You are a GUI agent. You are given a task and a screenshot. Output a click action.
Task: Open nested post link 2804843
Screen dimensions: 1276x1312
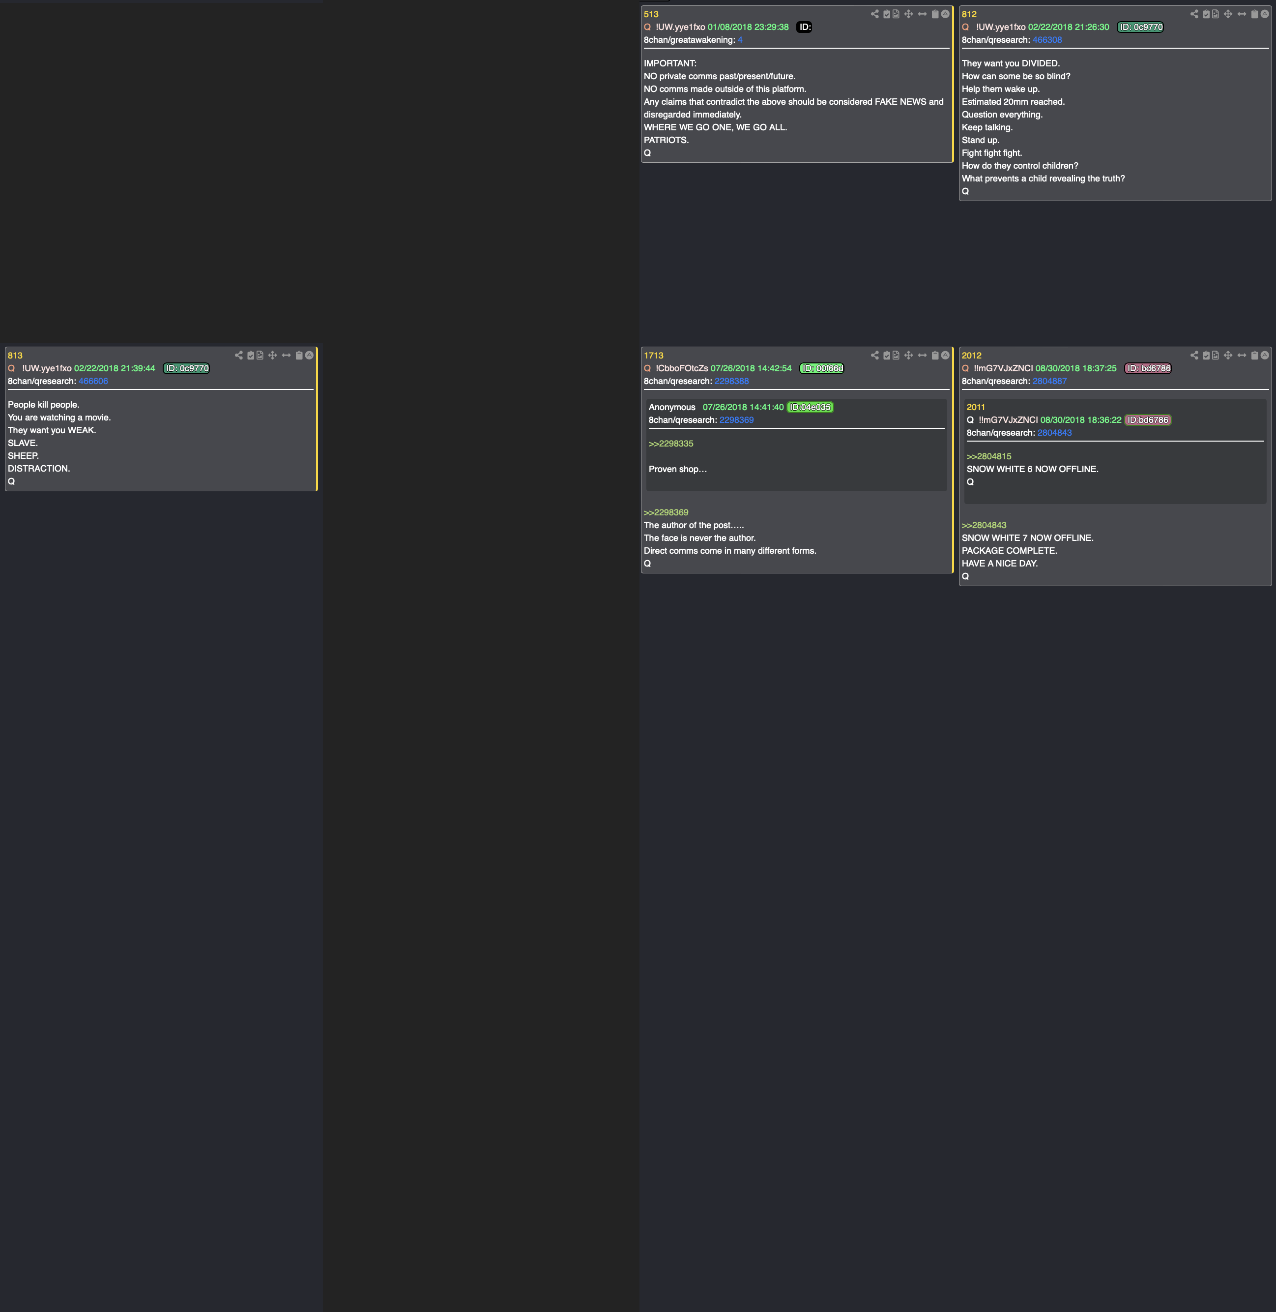click(x=1054, y=433)
